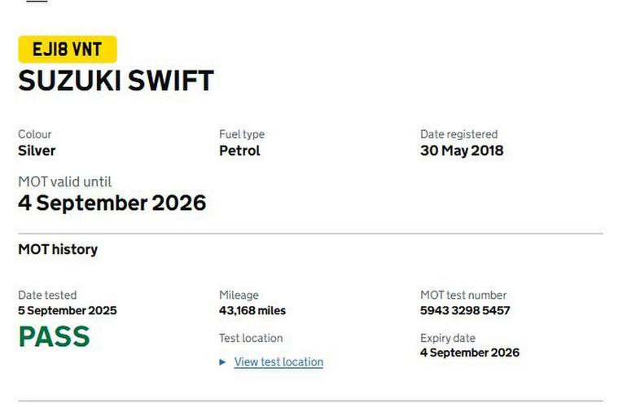The image size is (618, 416).
Task: Click the Fuel type label
Action: pyautogui.click(x=242, y=134)
